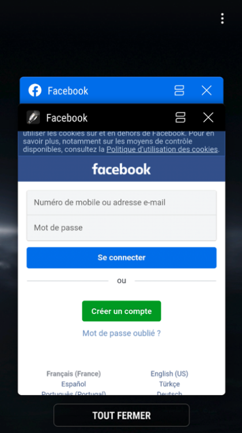Tap the facebook wordmark header
This screenshot has height=433, width=242.
pos(121,169)
